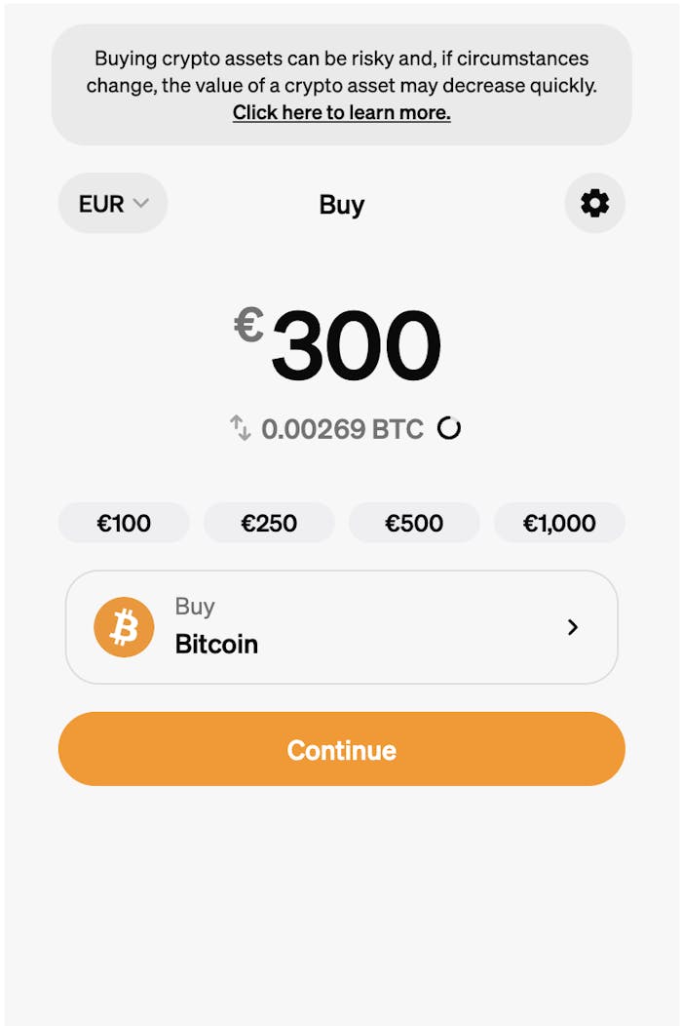Click the large euro currency symbol
Image resolution: width=682 pixels, height=1026 pixels.
point(248,326)
